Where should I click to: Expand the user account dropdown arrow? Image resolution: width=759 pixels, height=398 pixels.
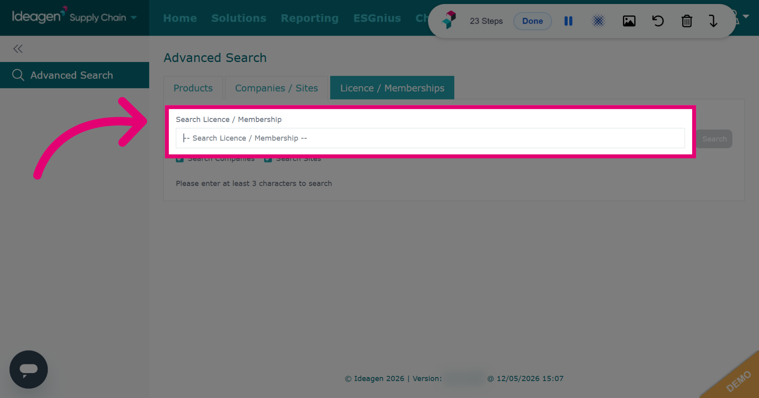click(x=746, y=17)
